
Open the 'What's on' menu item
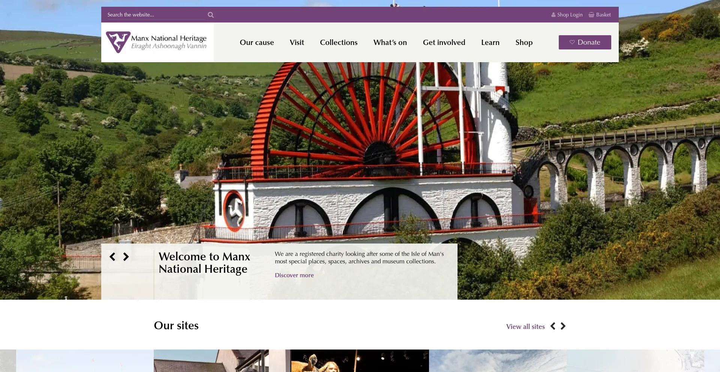click(x=390, y=42)
